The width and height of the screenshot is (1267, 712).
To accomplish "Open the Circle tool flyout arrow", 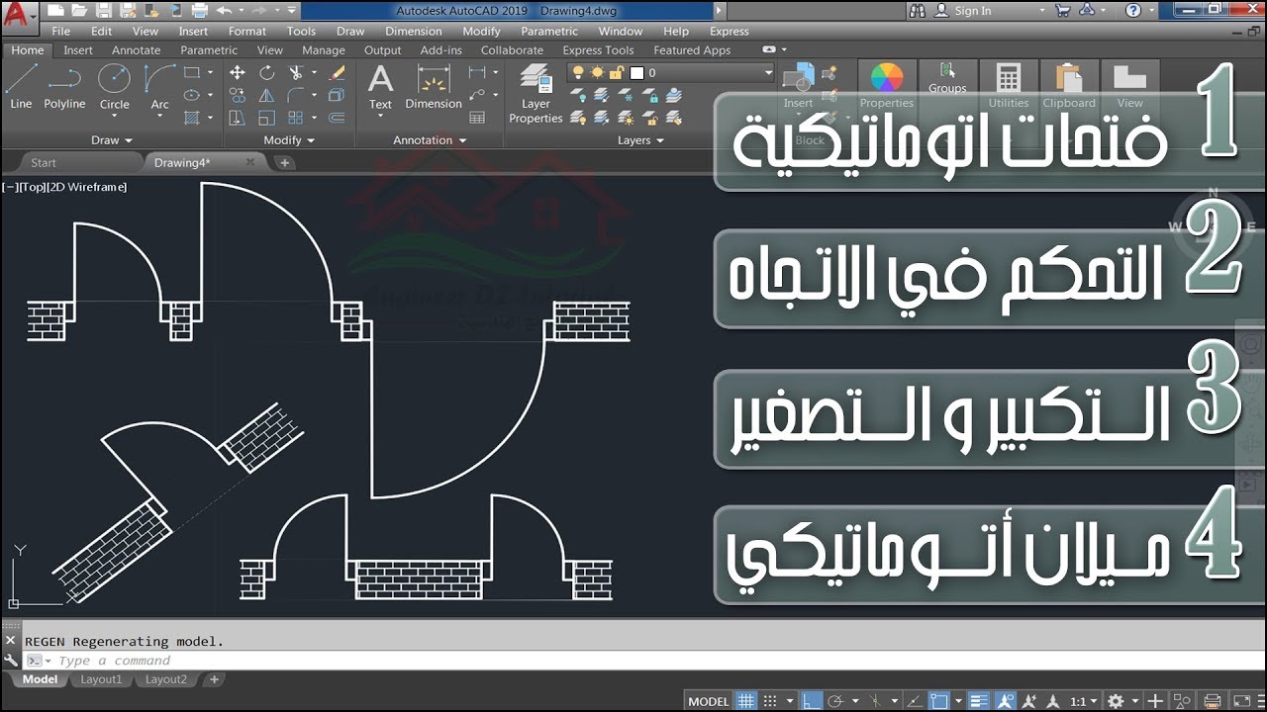I will tap(114, 116).
